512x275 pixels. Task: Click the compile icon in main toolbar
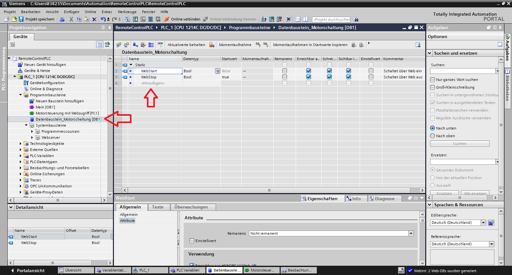128,19
